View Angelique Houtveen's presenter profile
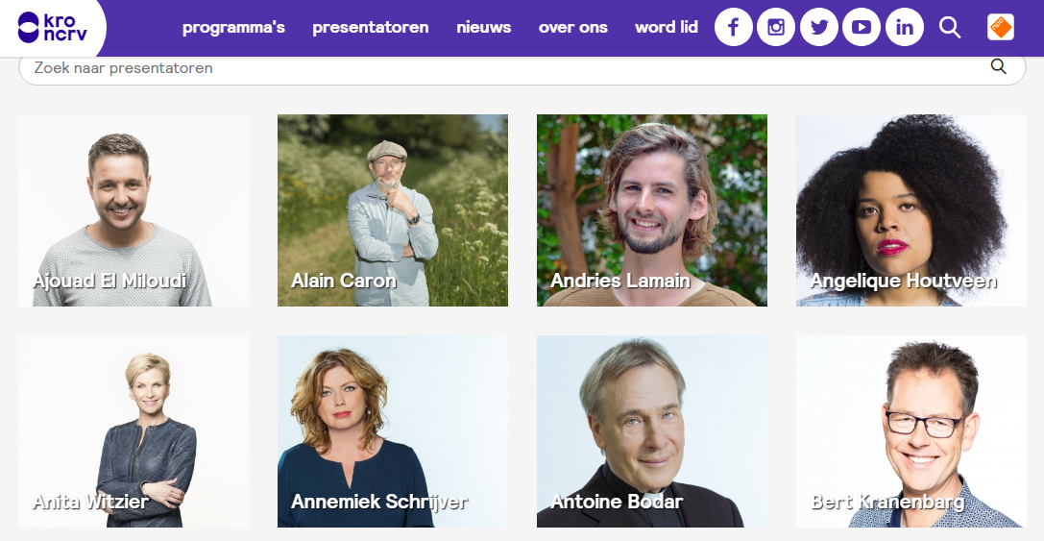Screen dimensions: 1044x541 click(911, 210)
